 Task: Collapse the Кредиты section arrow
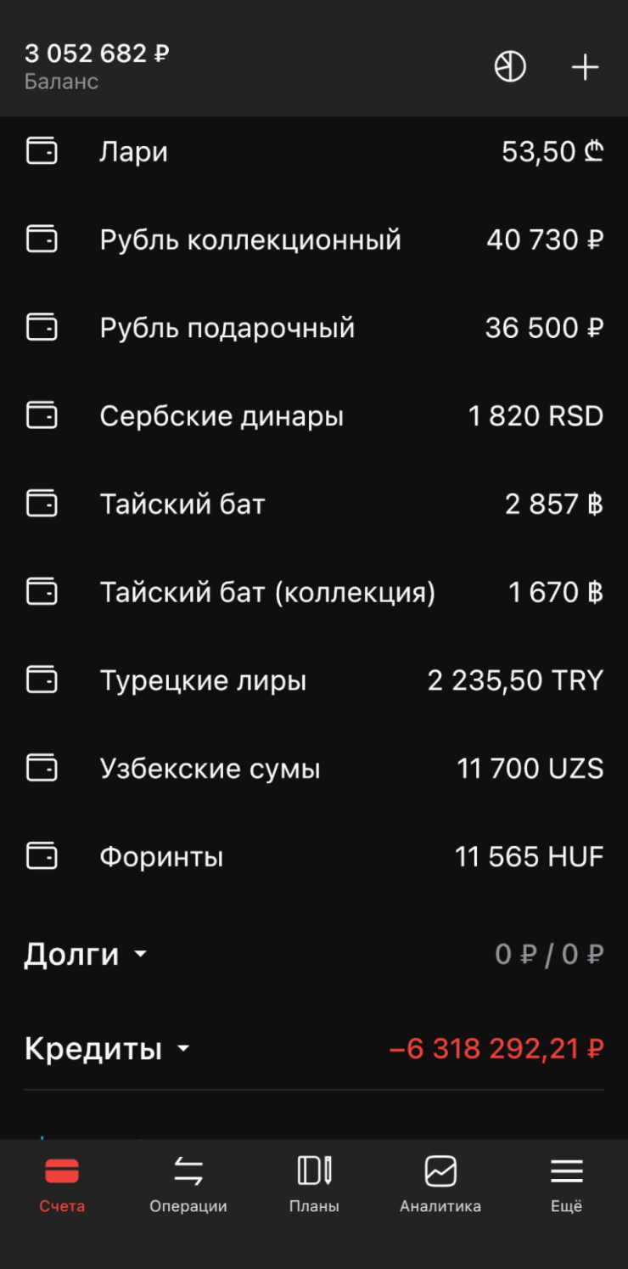(x=183, y=1049)
